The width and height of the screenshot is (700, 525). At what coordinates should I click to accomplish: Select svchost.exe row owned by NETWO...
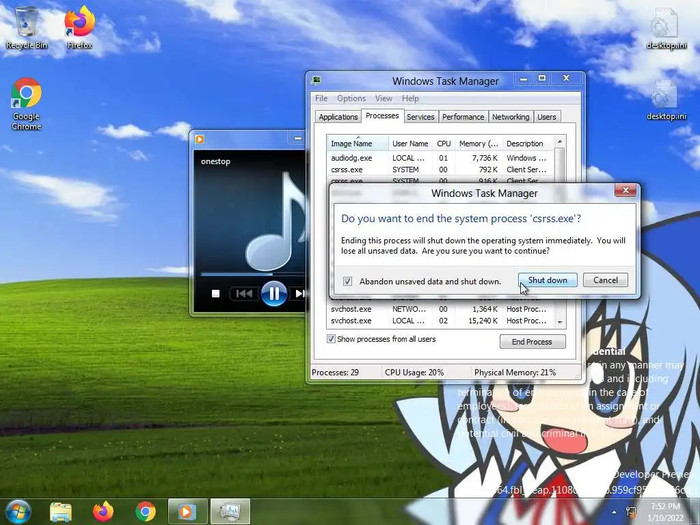point(440,309)
